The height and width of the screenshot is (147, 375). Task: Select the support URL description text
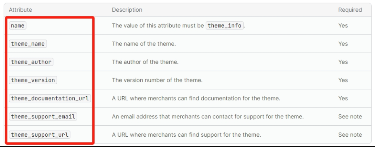186,134
